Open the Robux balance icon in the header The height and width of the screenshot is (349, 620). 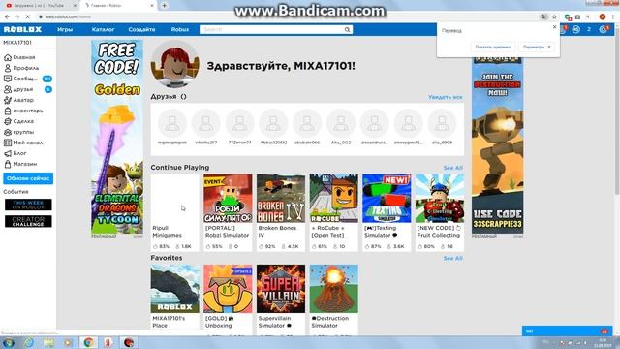click(x=576, y=30)
